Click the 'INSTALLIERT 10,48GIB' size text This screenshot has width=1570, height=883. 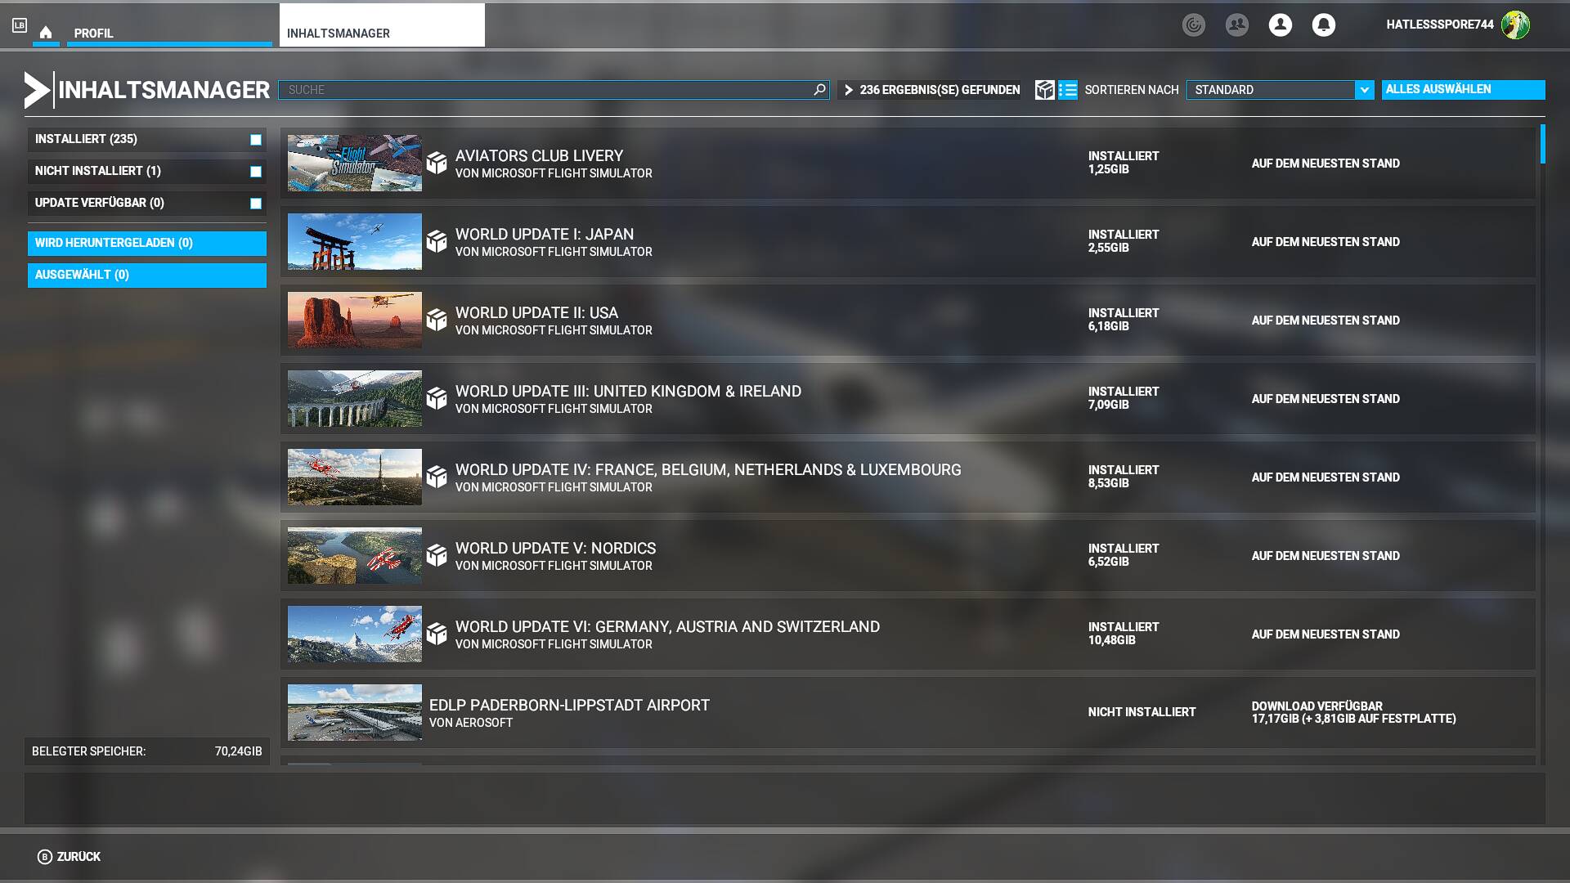click(1124, 634)
